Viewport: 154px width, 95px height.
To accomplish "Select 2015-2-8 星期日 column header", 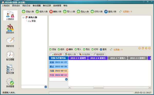I will [138, 58].
